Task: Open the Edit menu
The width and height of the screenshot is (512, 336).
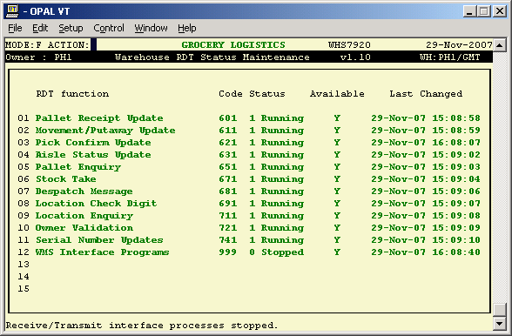Action: (40, 28)
